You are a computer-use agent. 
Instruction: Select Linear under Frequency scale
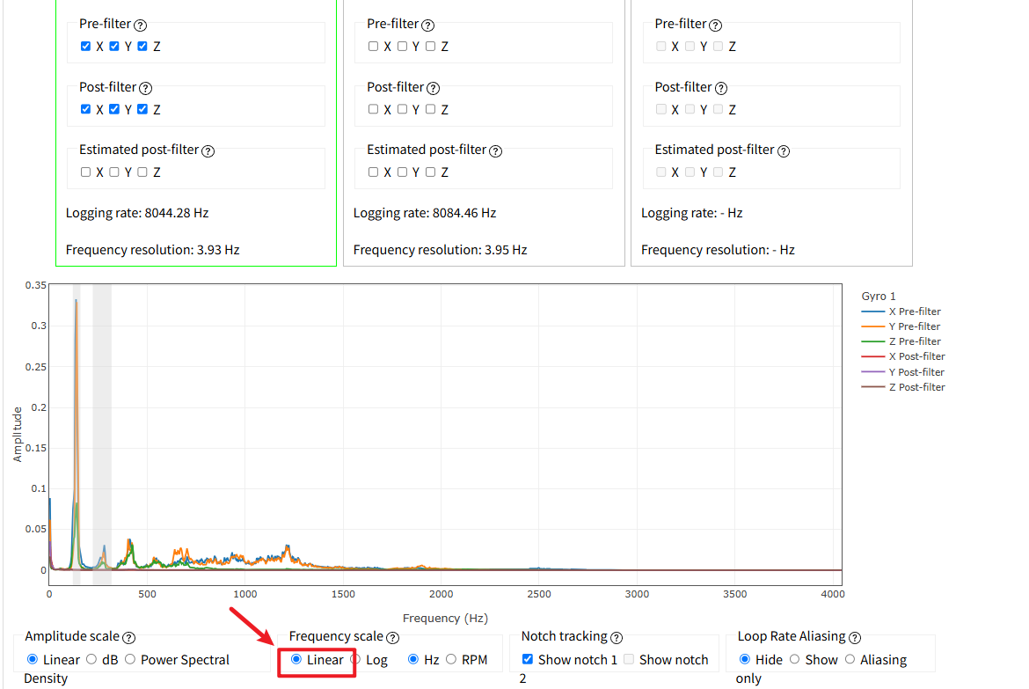pos(296,659)
